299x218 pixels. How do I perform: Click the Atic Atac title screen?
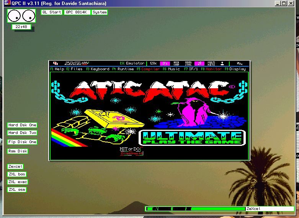pos(149,116)
